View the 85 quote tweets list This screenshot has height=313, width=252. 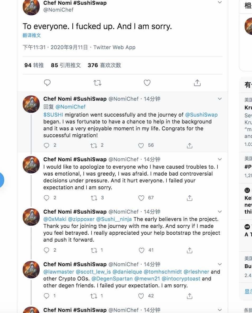pos(66,65)
